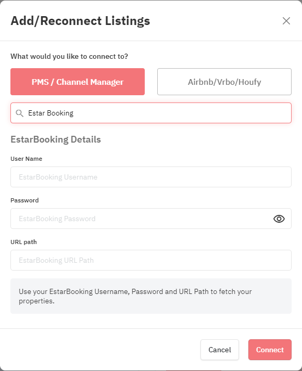
Task: Click the URL path label
Action: [x=23, y=242]
